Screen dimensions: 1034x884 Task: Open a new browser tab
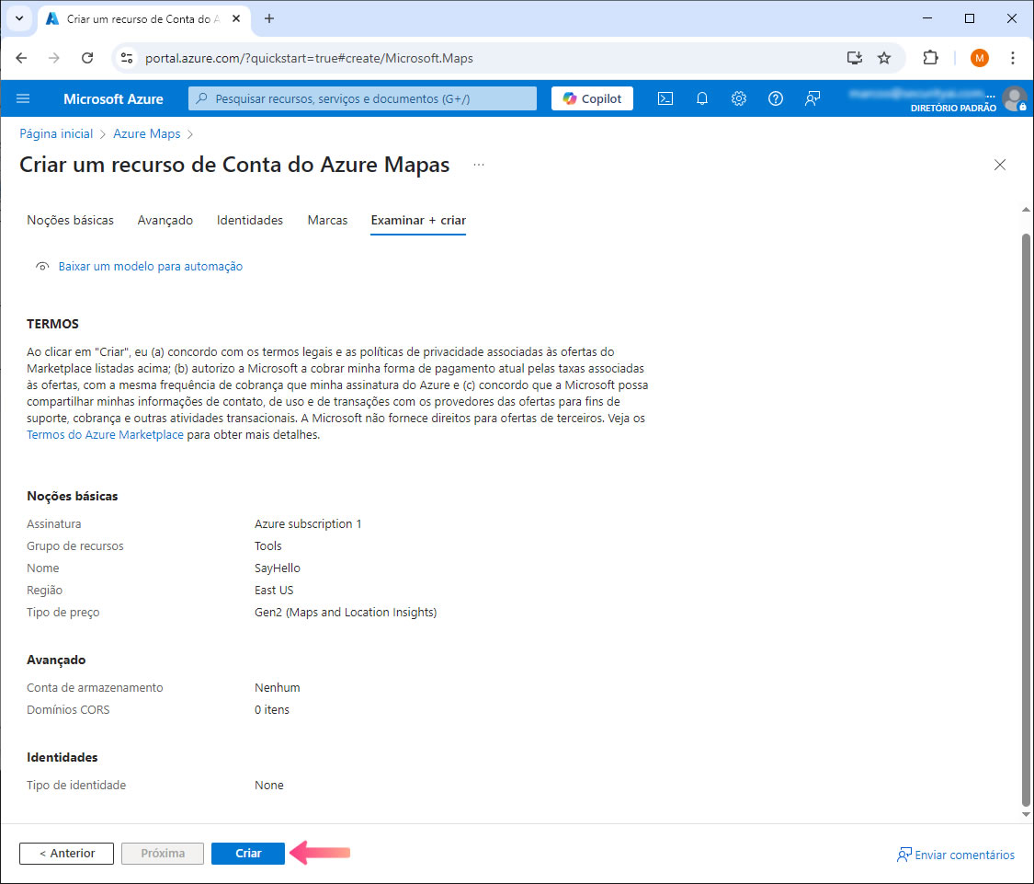click(x=269, y=18)
